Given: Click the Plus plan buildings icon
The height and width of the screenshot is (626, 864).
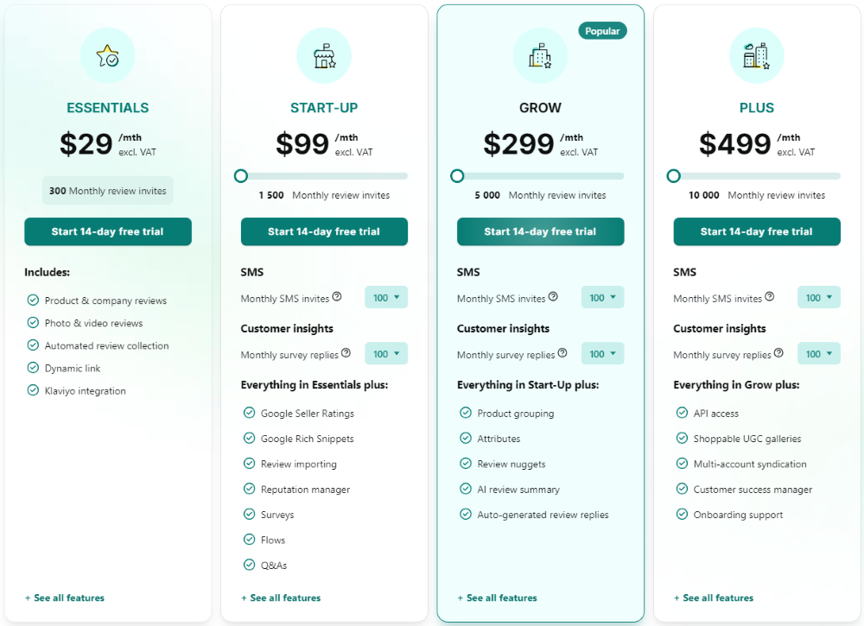Looking at the screenshot, I should click(x=756, y=56).
